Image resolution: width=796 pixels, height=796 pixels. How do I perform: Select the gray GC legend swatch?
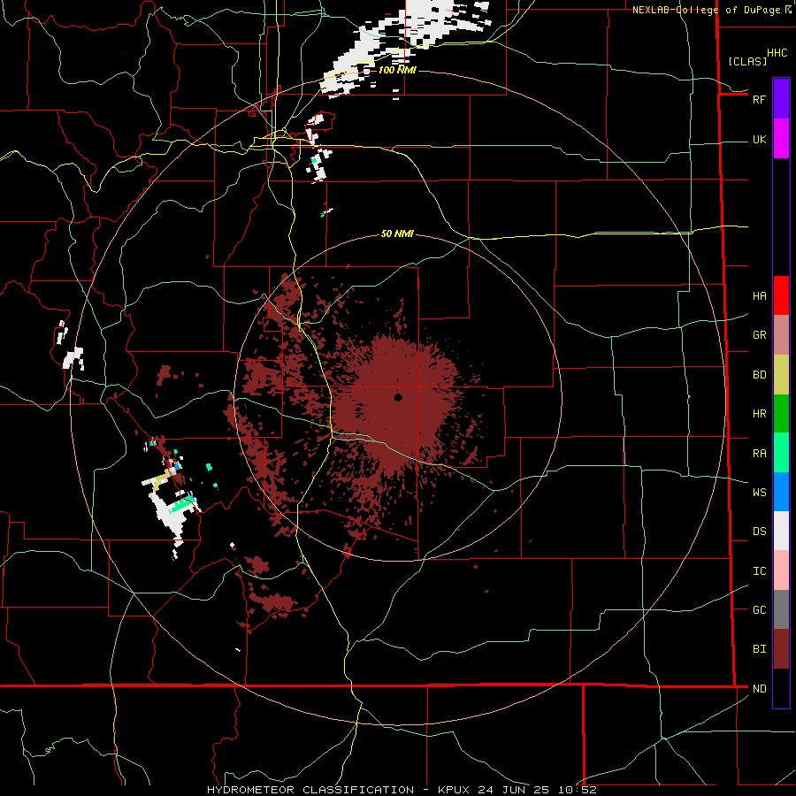click(781, 609)
